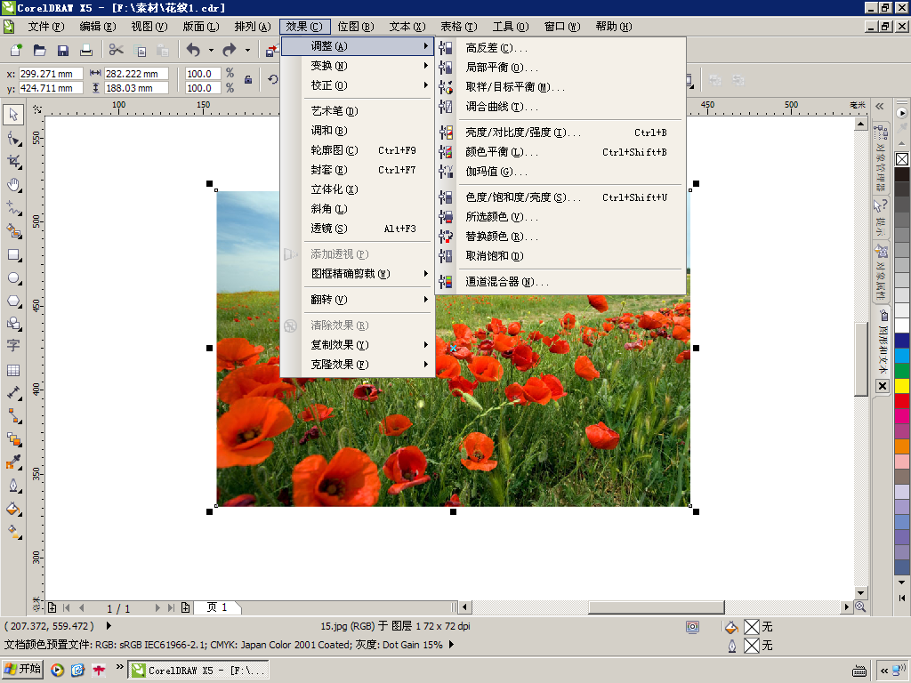Select the Shape edit tool
The height and width of the screenshot is (683, 911).
click(x=13, y=138)
